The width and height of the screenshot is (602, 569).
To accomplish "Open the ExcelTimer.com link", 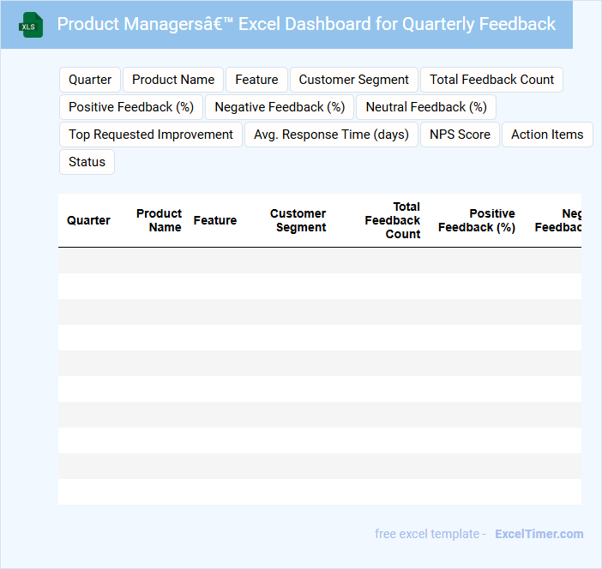I will coord(539,534).
